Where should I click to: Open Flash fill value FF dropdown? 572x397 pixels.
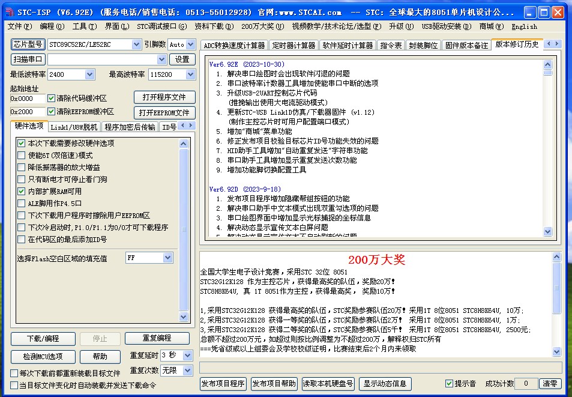[x=167, y=258]
